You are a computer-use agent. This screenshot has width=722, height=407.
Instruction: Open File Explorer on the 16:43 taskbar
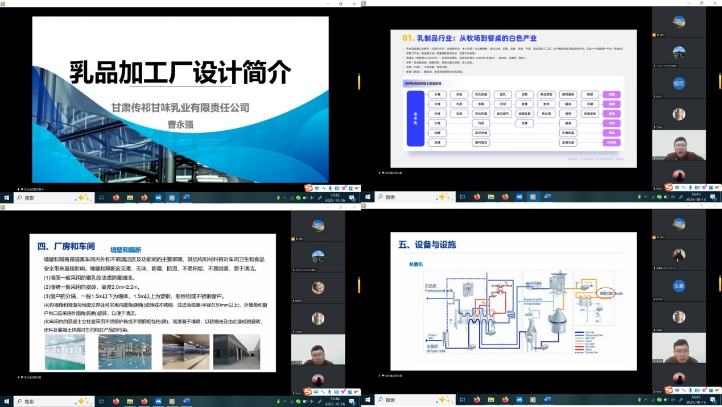point(491,197)
